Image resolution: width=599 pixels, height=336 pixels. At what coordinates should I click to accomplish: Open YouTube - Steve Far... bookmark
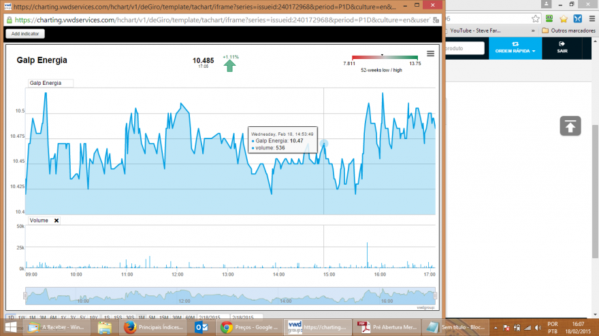coord(474,31)
